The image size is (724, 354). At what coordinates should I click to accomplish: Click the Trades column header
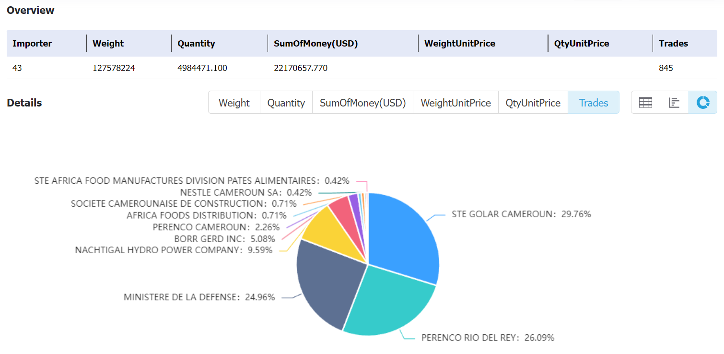pos(673,43)
